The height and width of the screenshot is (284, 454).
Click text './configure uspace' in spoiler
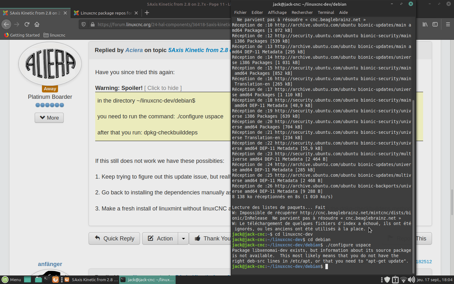(200, 116)
